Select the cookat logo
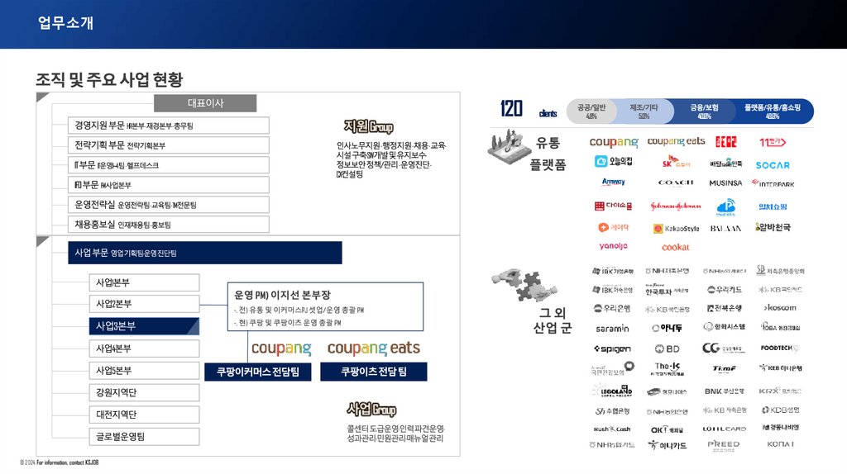Screen dimensions: 847x474 coord(676,247)
